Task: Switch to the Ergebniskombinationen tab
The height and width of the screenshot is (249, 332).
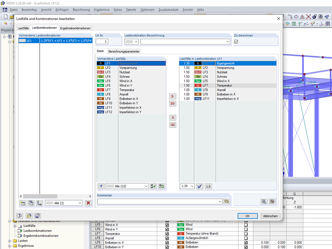Action: 75,28
